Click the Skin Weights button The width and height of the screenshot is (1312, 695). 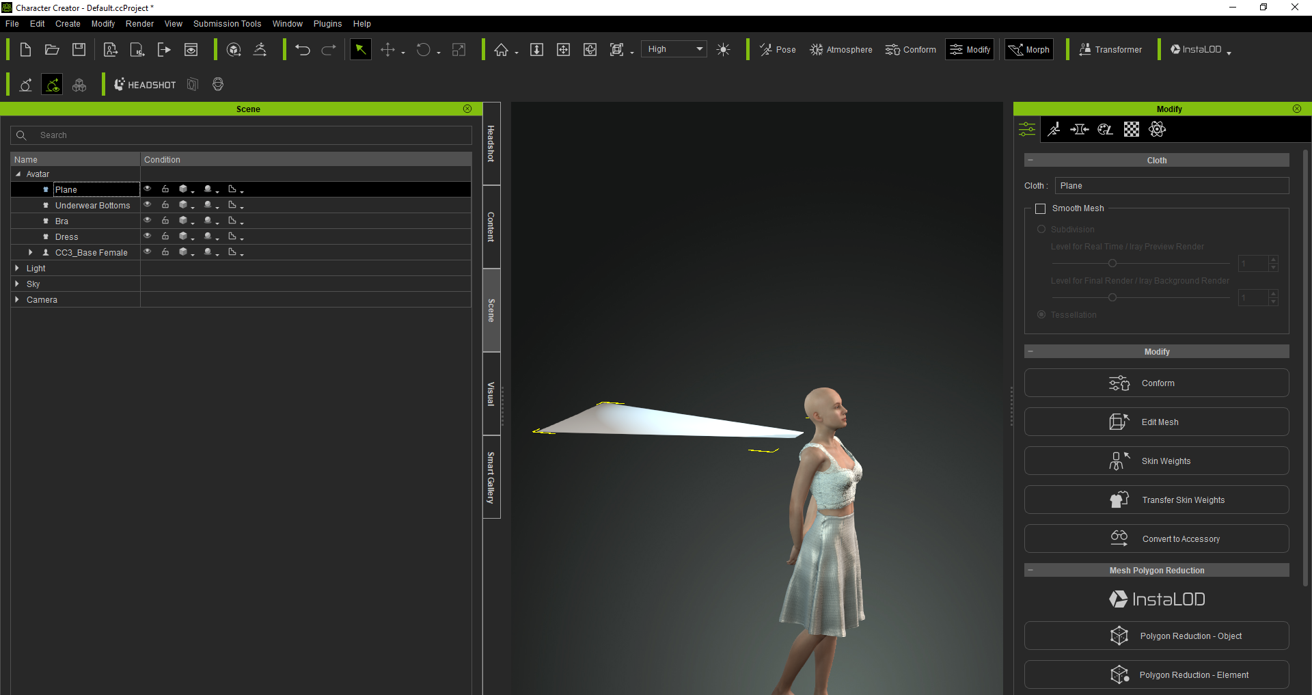tap(1156, 461)
